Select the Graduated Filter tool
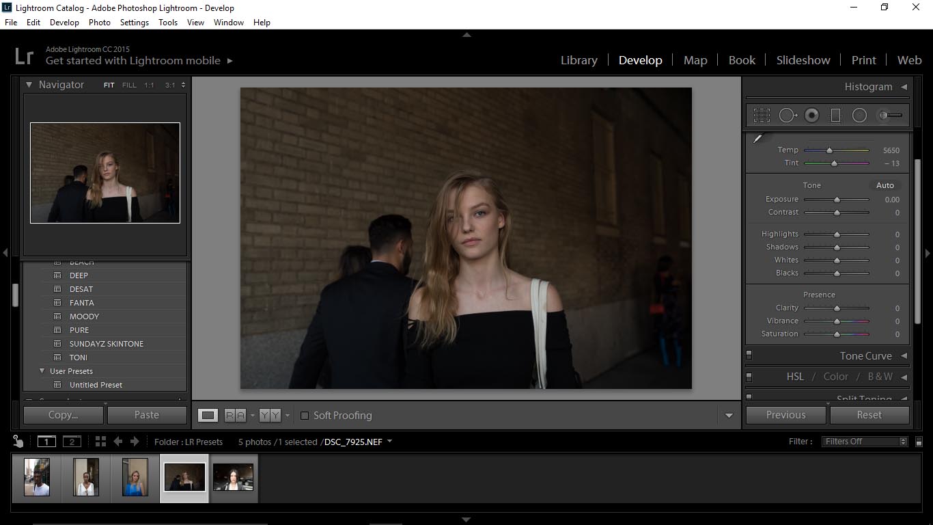Screen dimensions: 933x525 coord(835,116)
